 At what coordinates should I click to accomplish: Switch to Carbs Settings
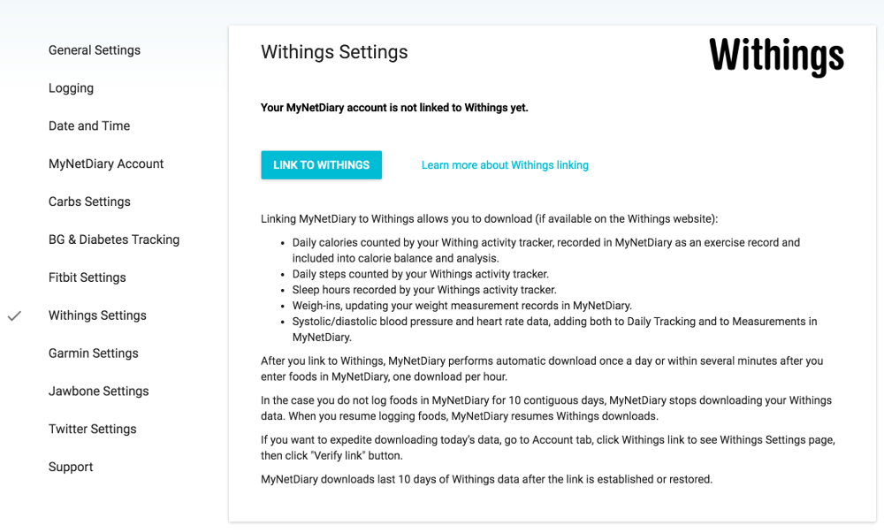89,201
